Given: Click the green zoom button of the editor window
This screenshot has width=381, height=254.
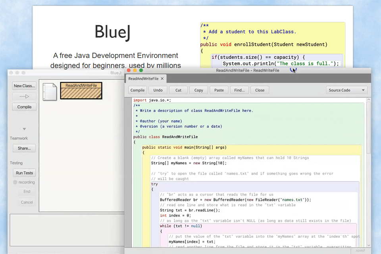Looking at the screenshot, I should (x=141, y=71).
